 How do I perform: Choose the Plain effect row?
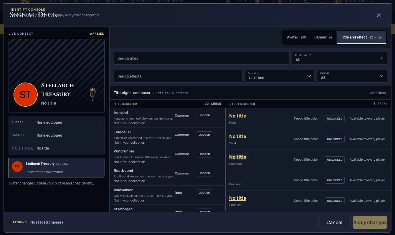click(308, 119)
